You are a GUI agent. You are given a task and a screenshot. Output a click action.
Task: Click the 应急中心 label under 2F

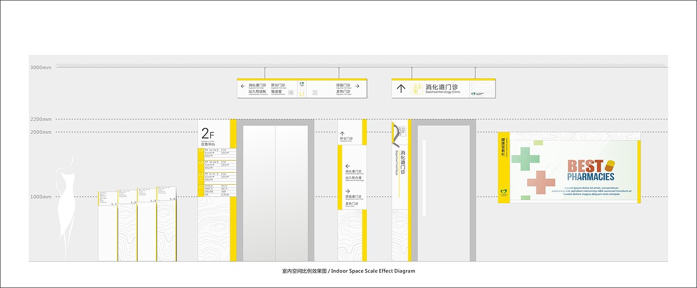(207, 145)
